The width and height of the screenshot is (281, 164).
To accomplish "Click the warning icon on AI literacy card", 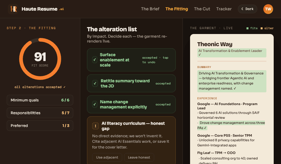I will [x=95, y=126].
